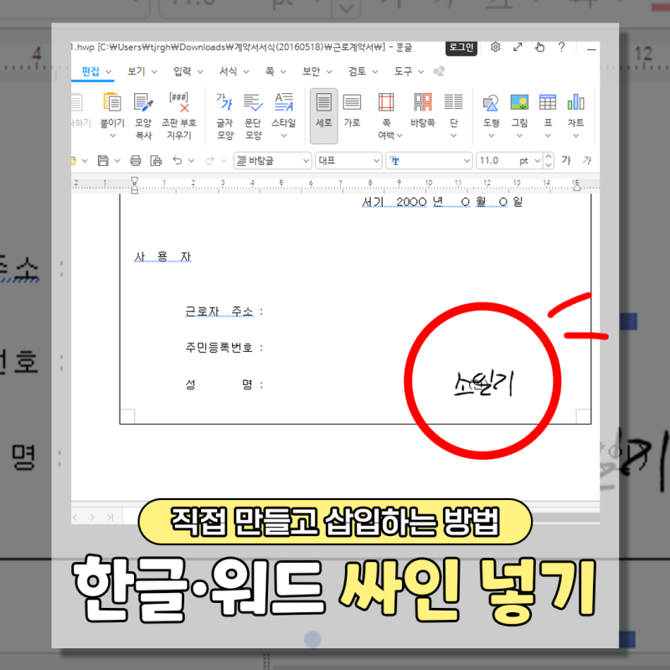670x670 pixels.
Task: Click the print icon
Action: point(136,161)
